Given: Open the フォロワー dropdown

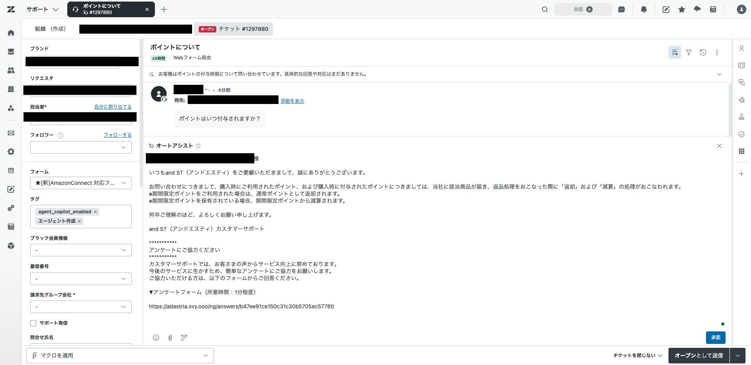Looking at the screenshot, I should click(x=81, y=147).
